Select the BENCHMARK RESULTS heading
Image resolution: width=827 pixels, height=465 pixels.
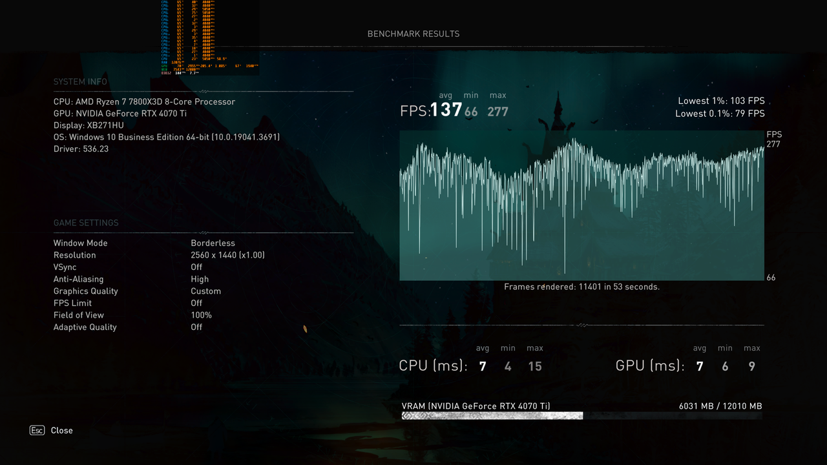click(x=413, y=34)
